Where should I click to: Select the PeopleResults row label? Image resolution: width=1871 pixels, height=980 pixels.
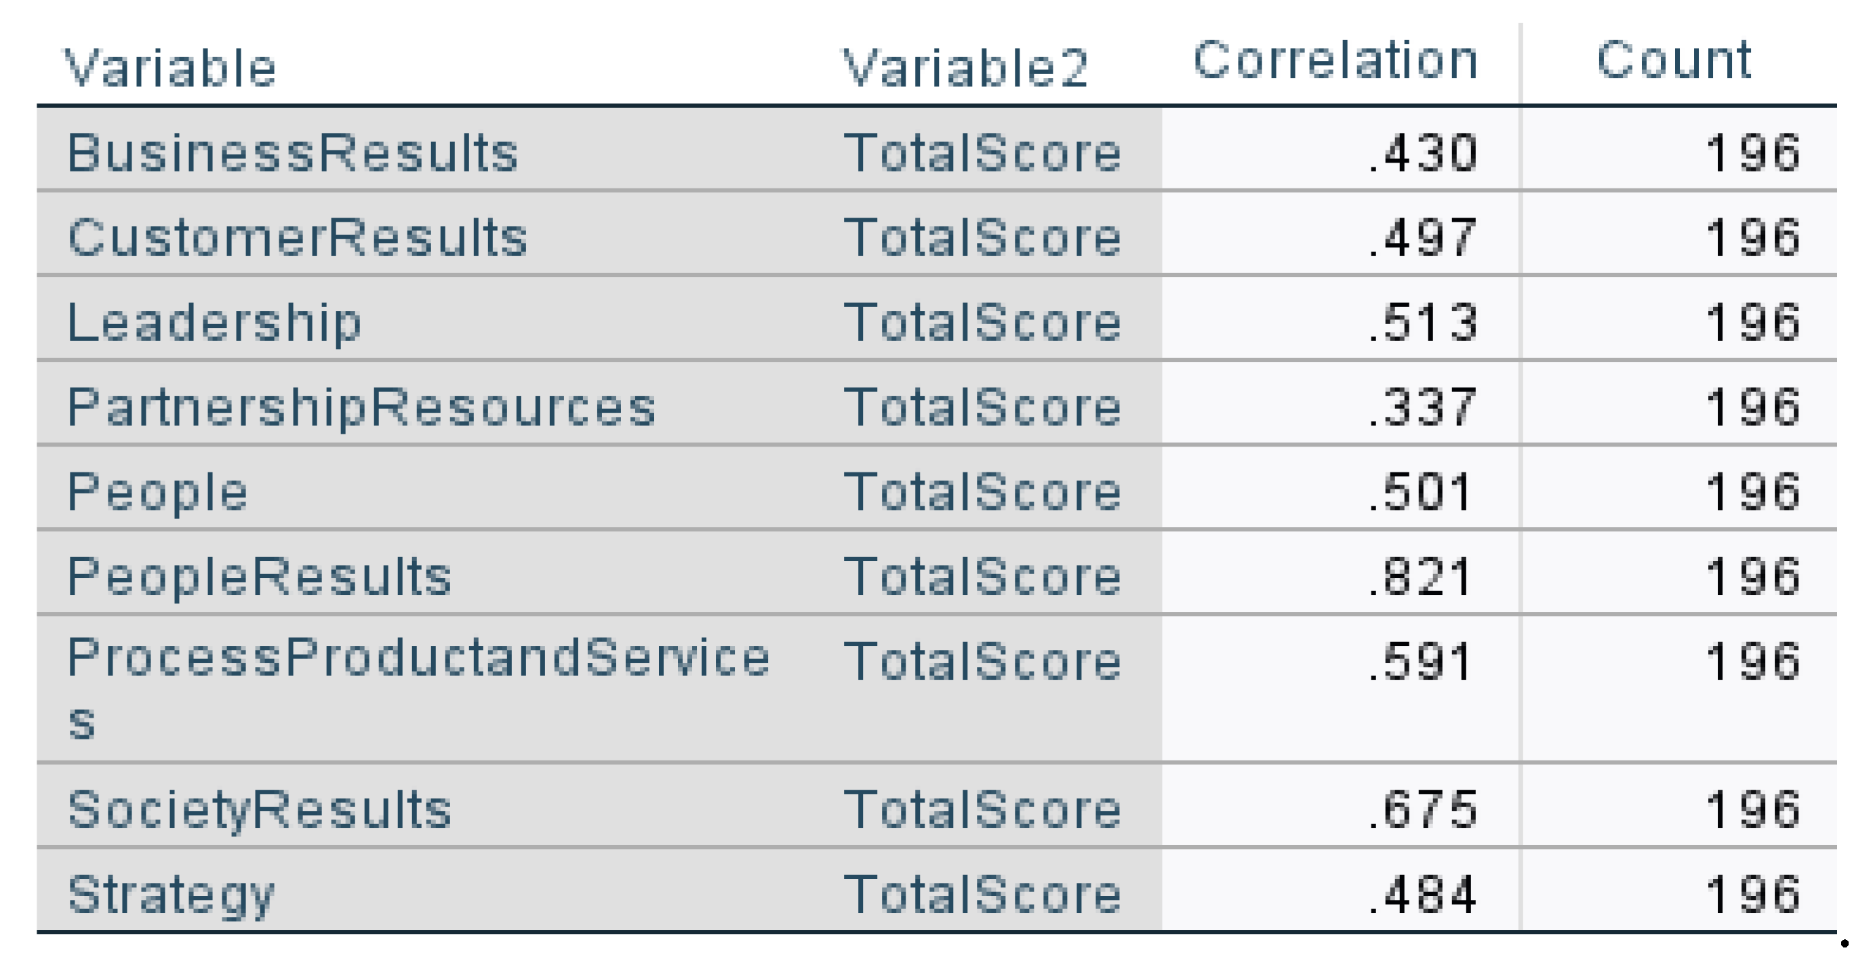coord(259,576)
